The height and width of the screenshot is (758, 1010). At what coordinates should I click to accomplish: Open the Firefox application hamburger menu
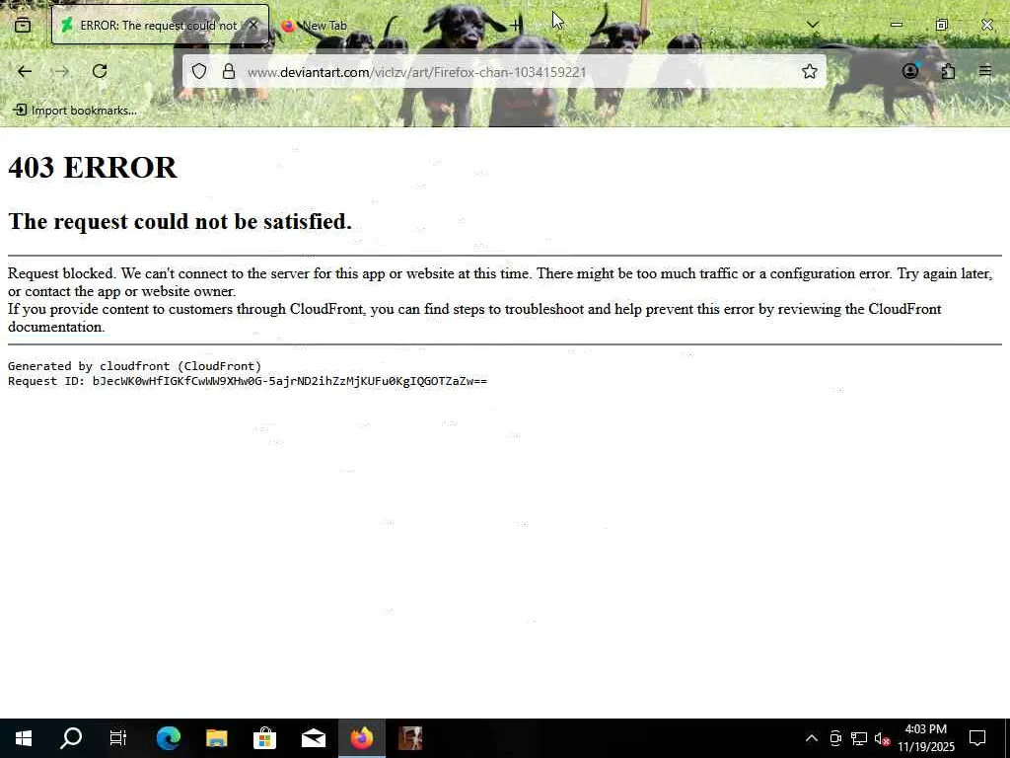tap(985, 71)
